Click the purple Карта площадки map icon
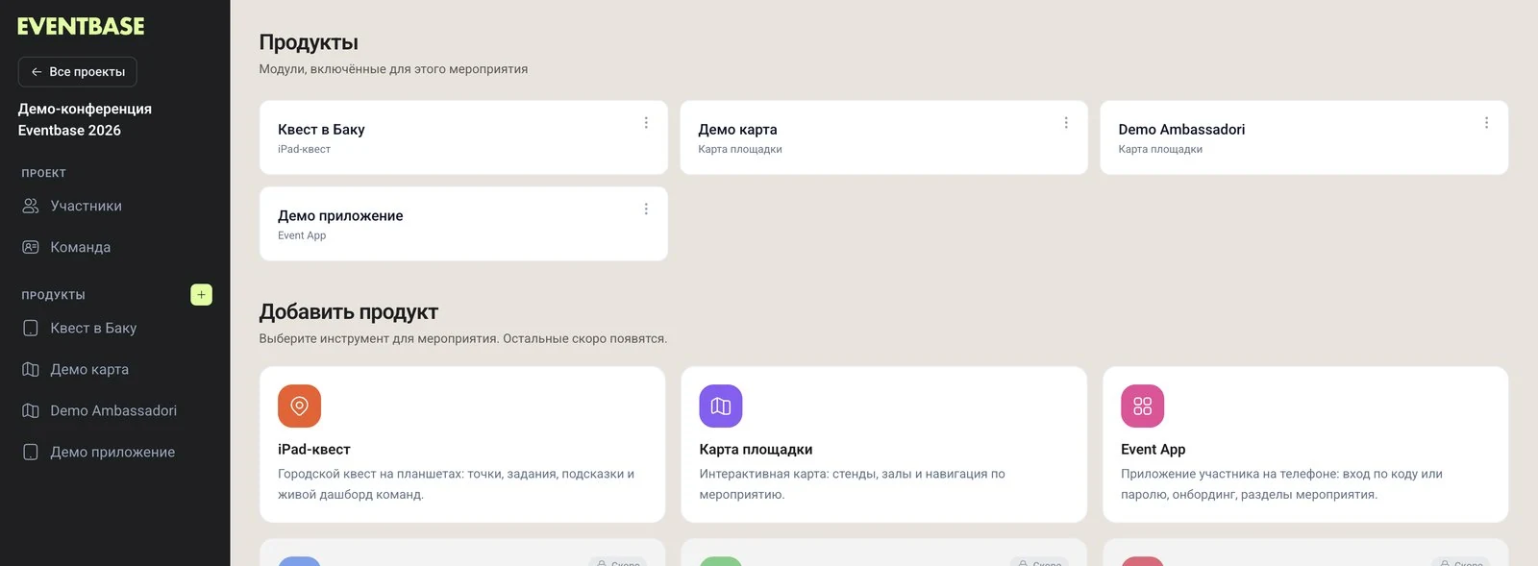Screen dimensions: 1538x566 tap(721, 406)
